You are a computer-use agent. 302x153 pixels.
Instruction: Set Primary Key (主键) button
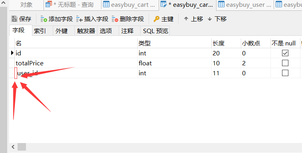[x=163, y=19]
